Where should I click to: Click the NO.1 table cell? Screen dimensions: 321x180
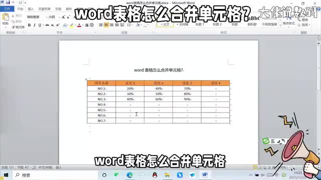(x=101, y=88)
